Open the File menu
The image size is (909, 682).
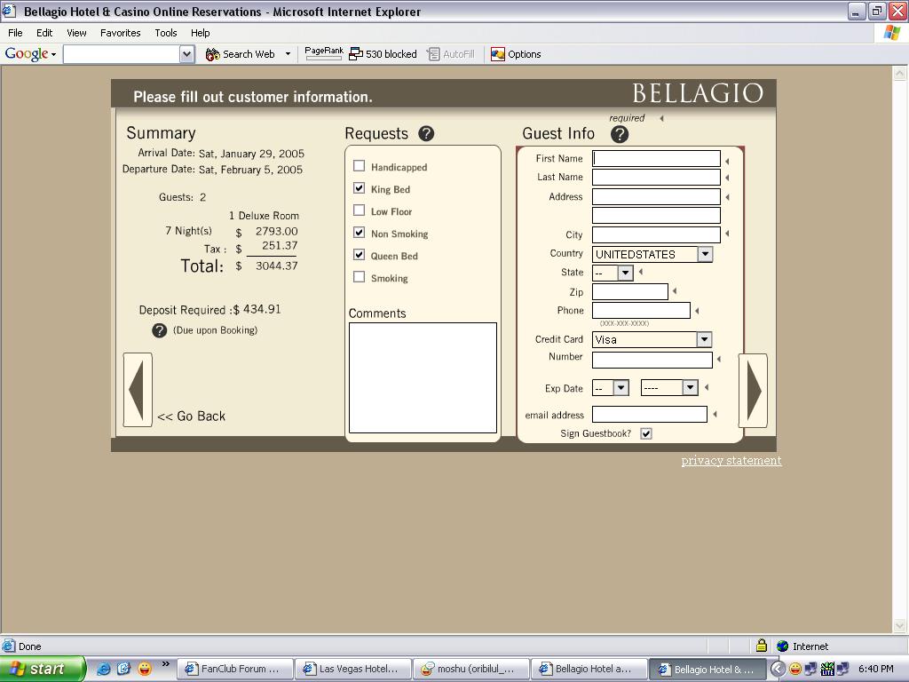coord(15,33)
